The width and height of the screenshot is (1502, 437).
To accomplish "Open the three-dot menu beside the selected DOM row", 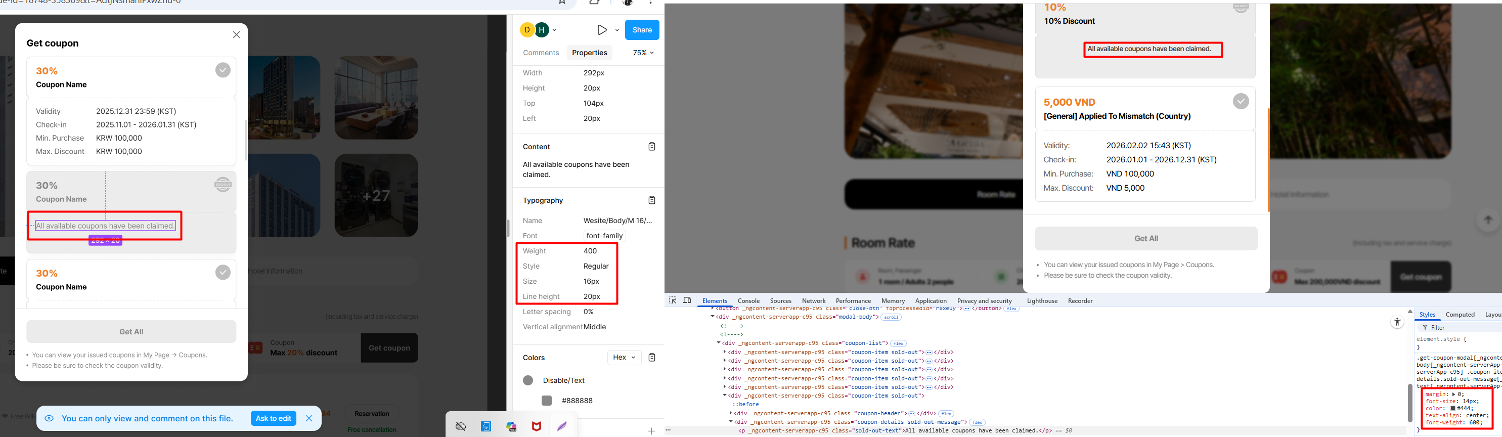I will 668,430.
